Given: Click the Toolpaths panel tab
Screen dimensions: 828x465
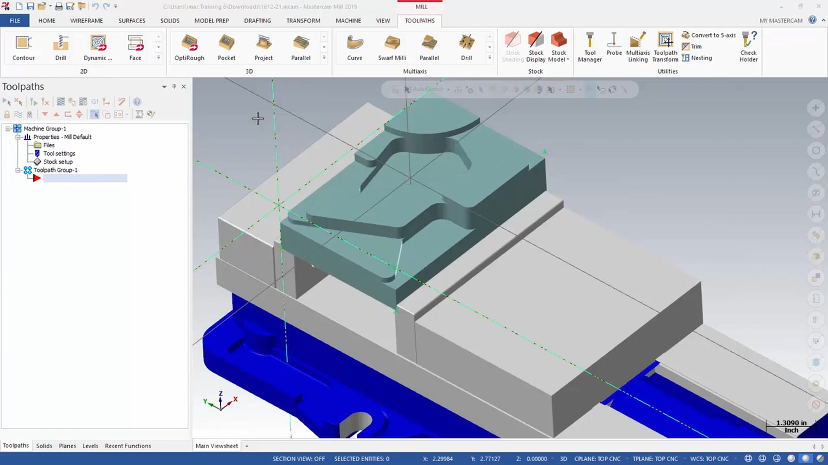Looking at the screenshot, I should [16, 446].
